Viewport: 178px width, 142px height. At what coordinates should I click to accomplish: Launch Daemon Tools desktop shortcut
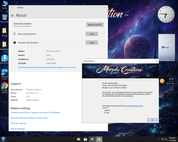pyautogui.click(x=5, y=59)
